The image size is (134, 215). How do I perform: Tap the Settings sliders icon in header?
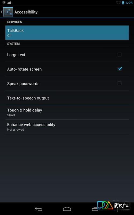point(8,12)
